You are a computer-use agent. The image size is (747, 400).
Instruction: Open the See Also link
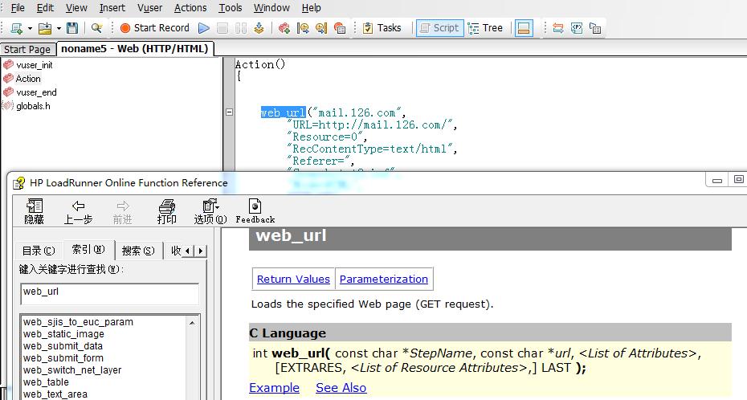[341, 388]
